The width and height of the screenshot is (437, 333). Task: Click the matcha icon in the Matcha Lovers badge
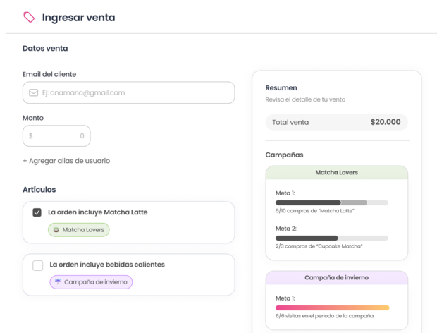click(56, 230)
